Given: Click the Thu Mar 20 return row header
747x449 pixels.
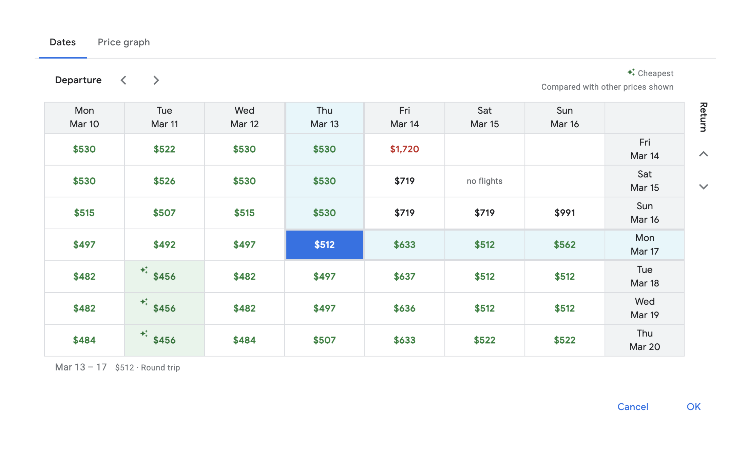Looking at the screenshot, I should coord(645,340).
